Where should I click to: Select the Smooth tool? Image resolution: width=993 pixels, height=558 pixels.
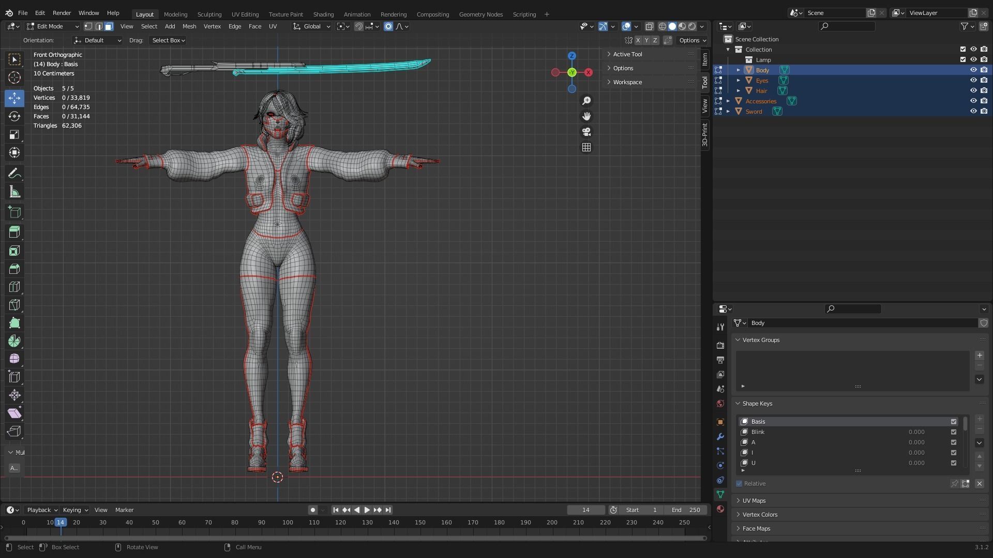(x=14, y=359)
